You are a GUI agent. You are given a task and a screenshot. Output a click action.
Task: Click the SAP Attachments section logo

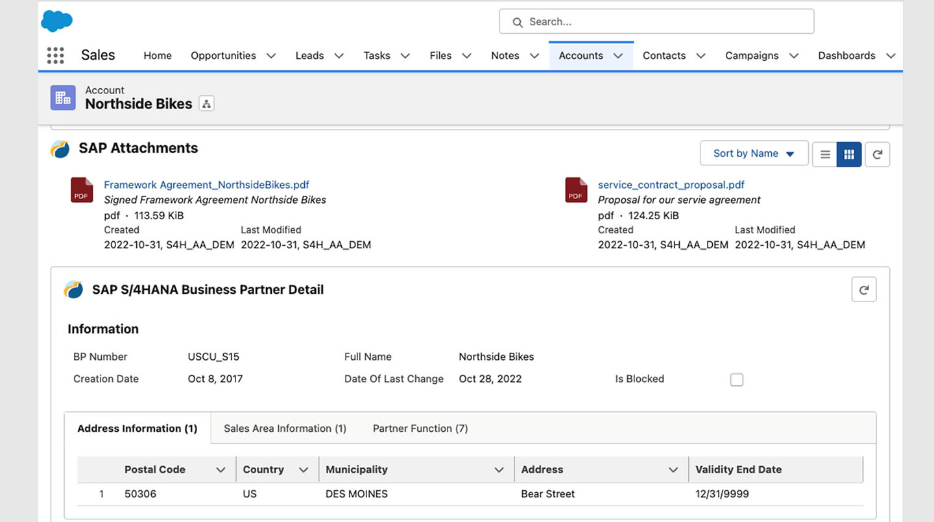click(x=60, y=149)
